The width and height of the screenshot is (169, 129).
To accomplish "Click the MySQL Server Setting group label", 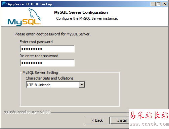I will [x=40, y=73].
